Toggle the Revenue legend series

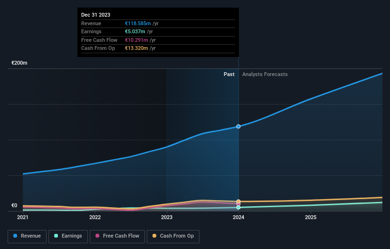(27, 236)
